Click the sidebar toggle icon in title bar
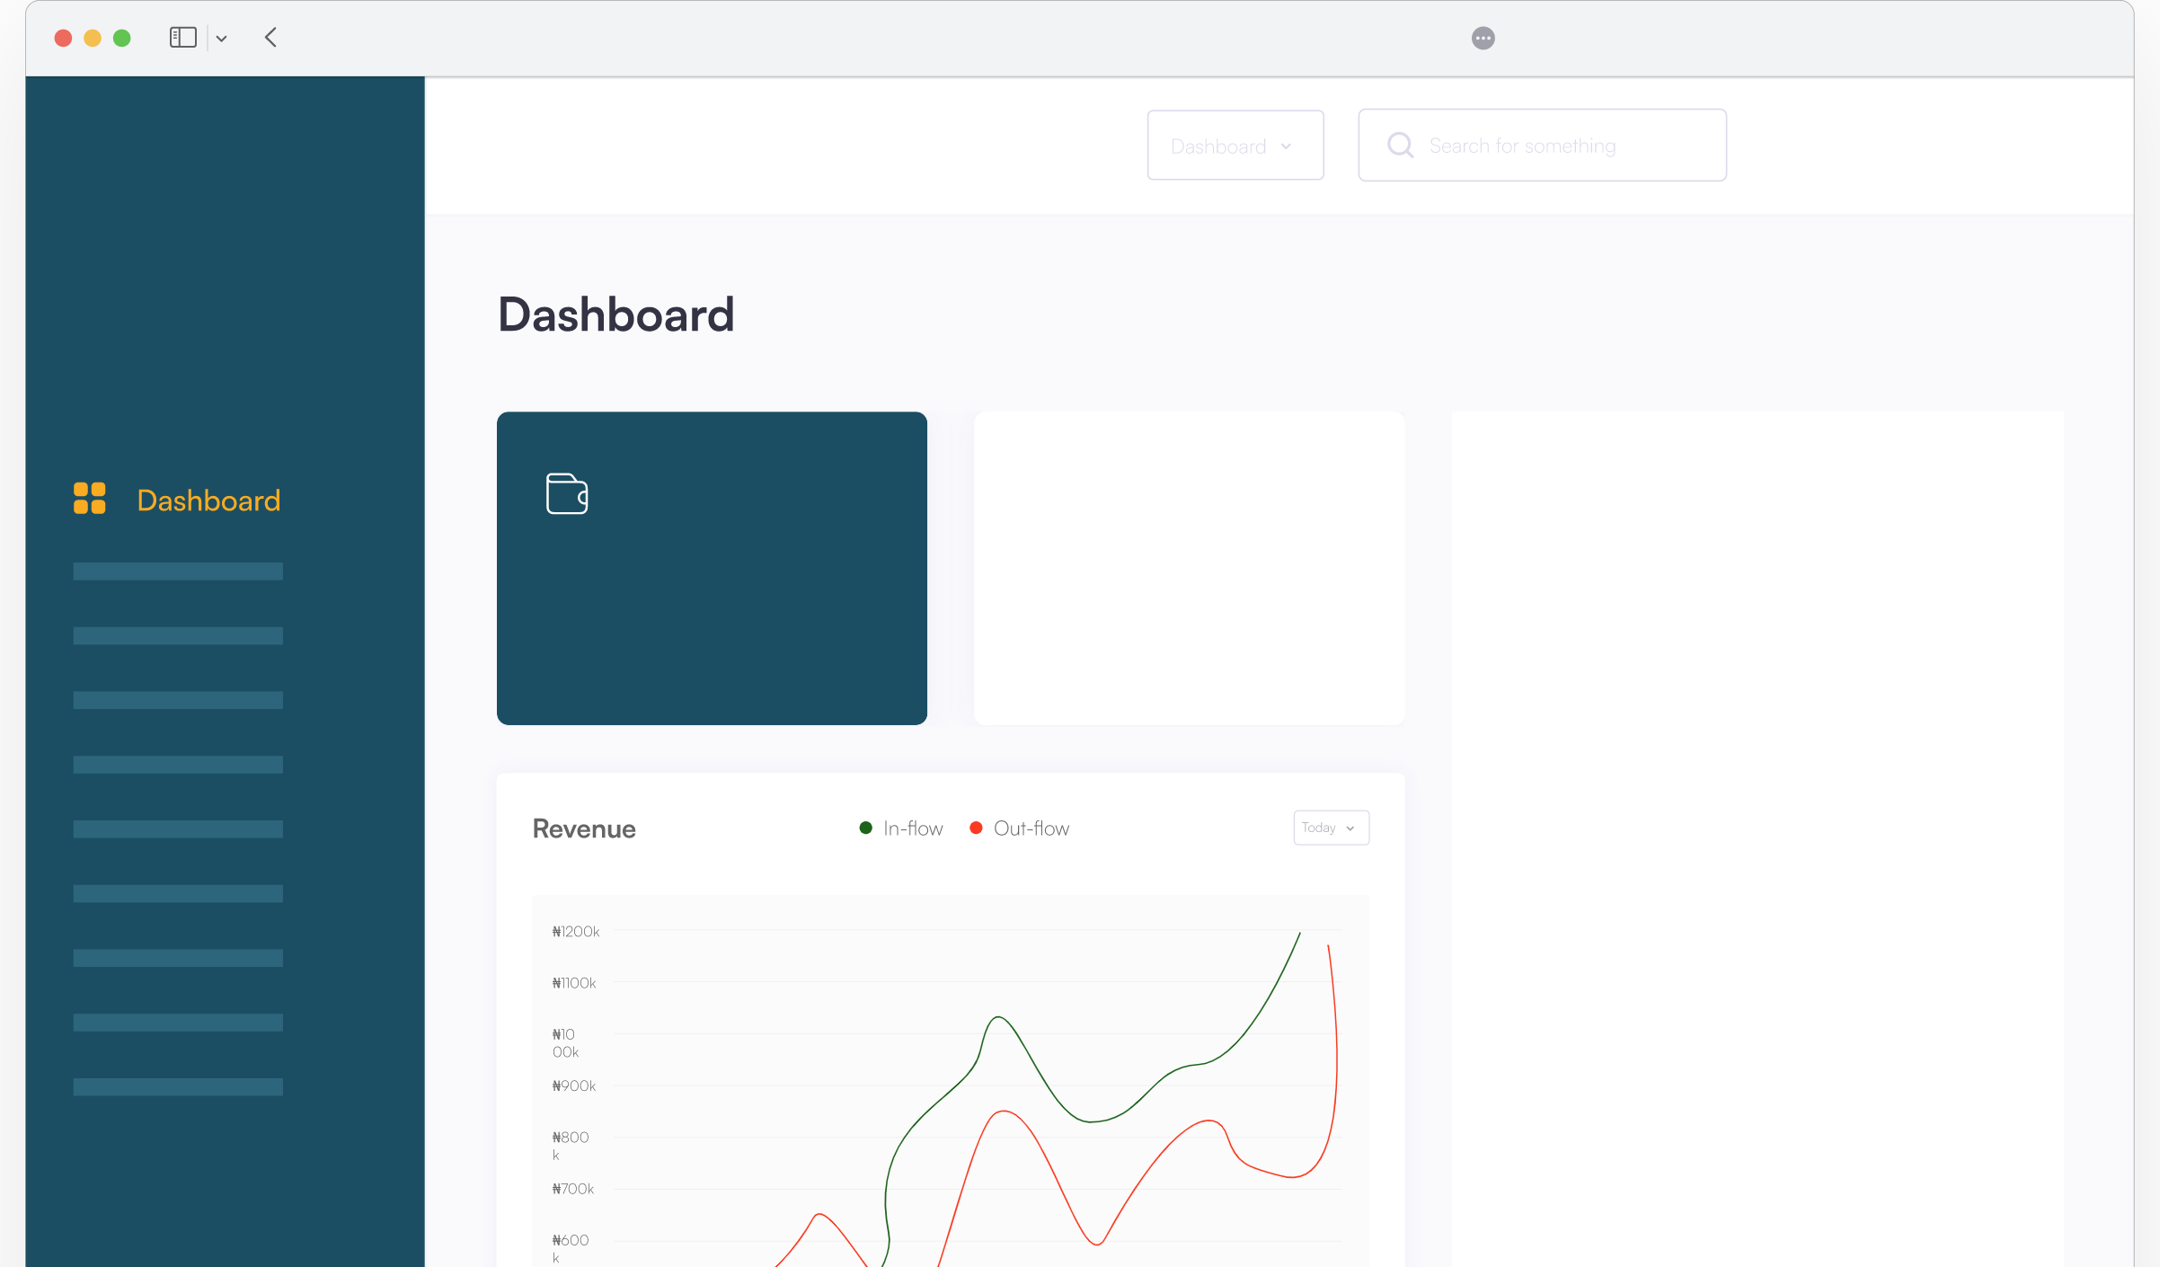This screenshot has height=1267, width=2160. 182,38
